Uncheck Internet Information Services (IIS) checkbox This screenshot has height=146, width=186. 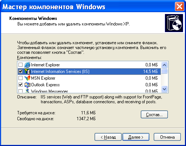20,71
